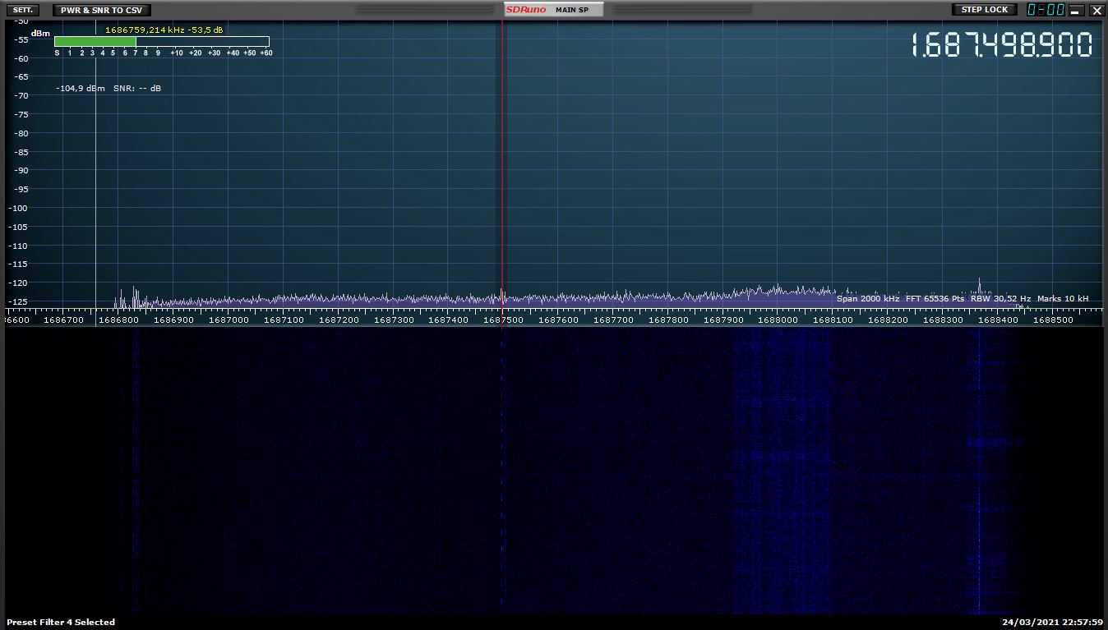
Task: Click the SDRuno MAIN SP title label
Action: (x=554, y=10)
